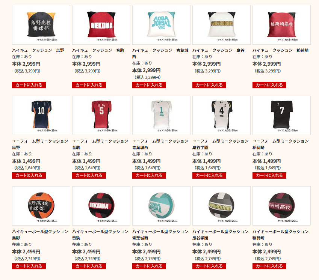
Task: View the orange Karasuno ball cushion image
Action: [41, 206]
